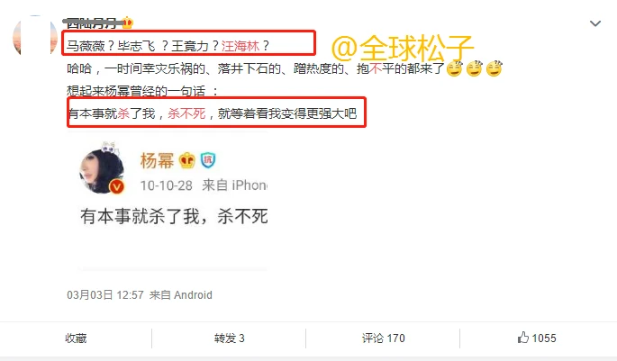Click the 汪海林 red highlighted name
The image size is (617, 361).
click(240, 46)
